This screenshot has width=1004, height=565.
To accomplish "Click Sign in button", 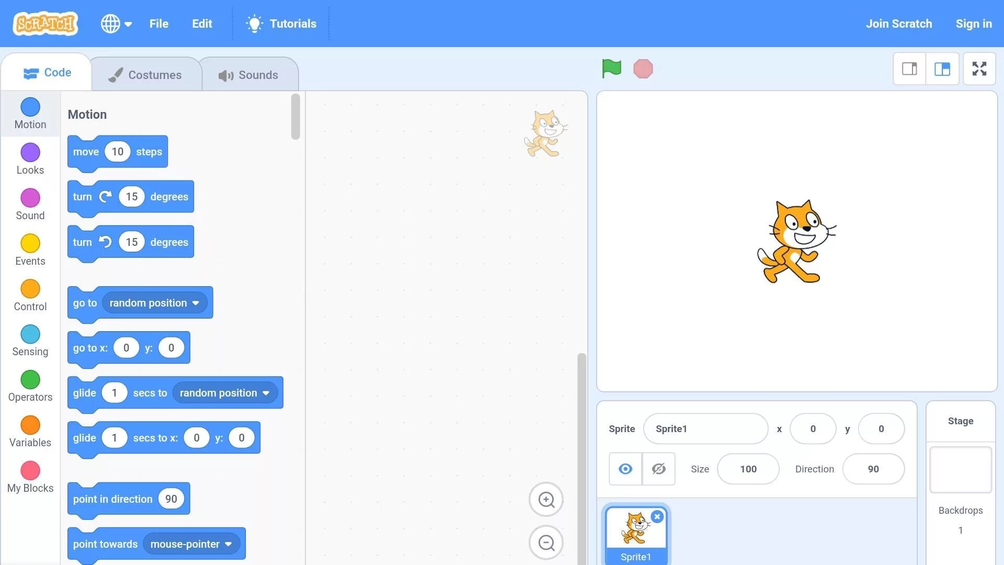I will tap(974, 24).
